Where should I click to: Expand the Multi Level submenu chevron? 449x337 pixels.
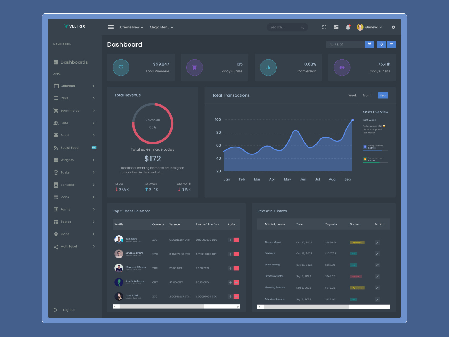94,247
